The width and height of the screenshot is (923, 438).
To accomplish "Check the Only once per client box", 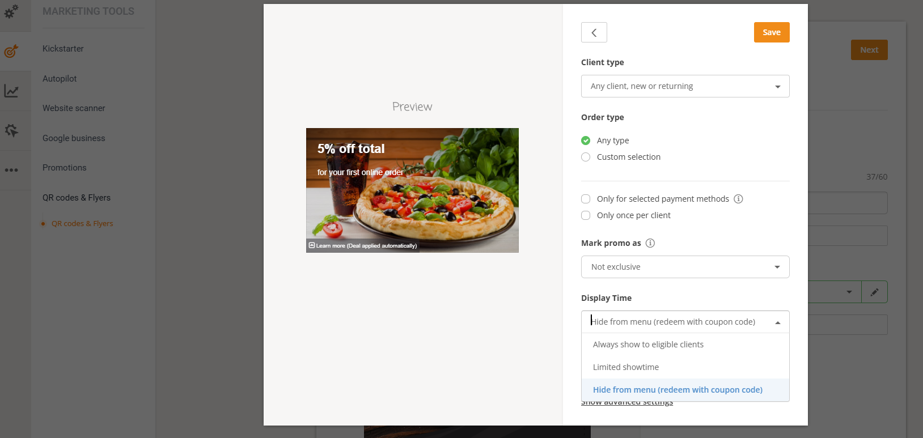I will (586, 215).
